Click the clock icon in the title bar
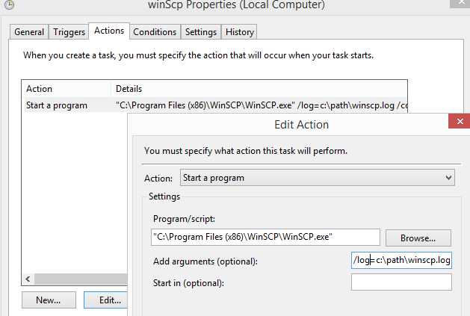Image resolution: width=470 pixels, height=316 pixels. pos(8,5)
